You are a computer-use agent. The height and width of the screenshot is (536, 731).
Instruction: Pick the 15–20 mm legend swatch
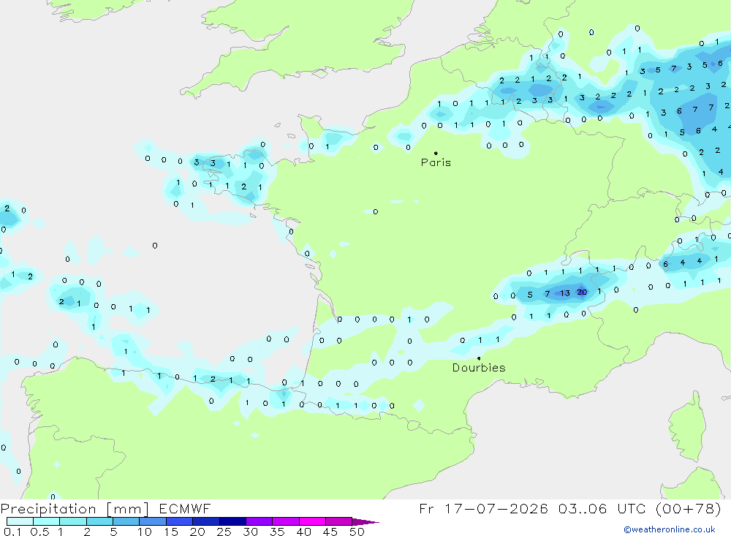click(x=180, y=521)
